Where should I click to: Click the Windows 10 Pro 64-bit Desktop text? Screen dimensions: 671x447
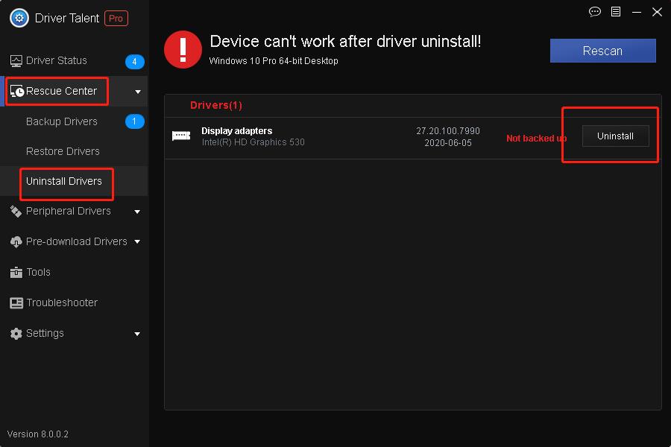tap(274, 61)
